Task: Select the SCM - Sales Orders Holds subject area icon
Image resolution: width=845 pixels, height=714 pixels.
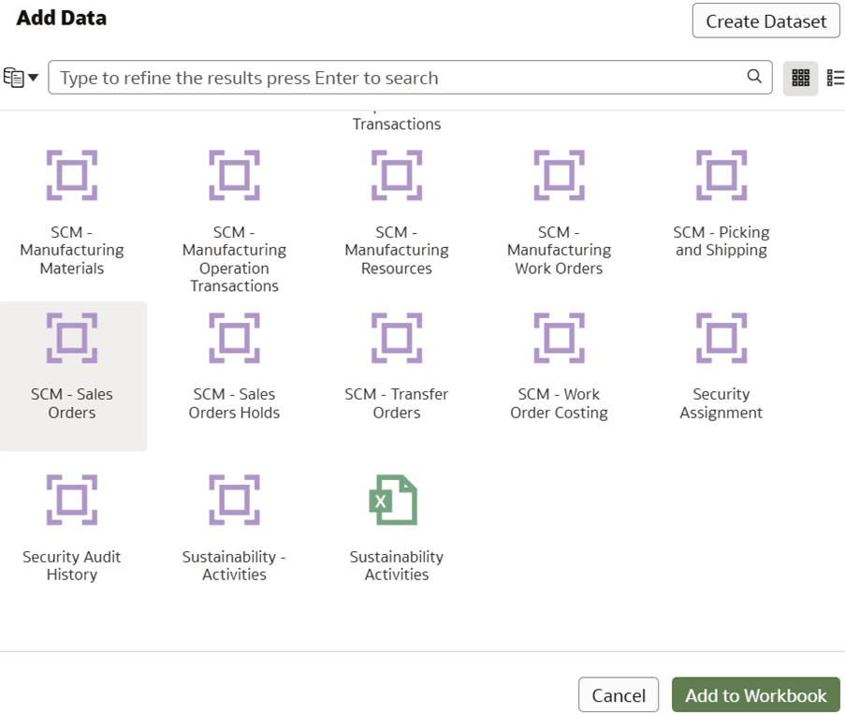Action: coord(234,338)
